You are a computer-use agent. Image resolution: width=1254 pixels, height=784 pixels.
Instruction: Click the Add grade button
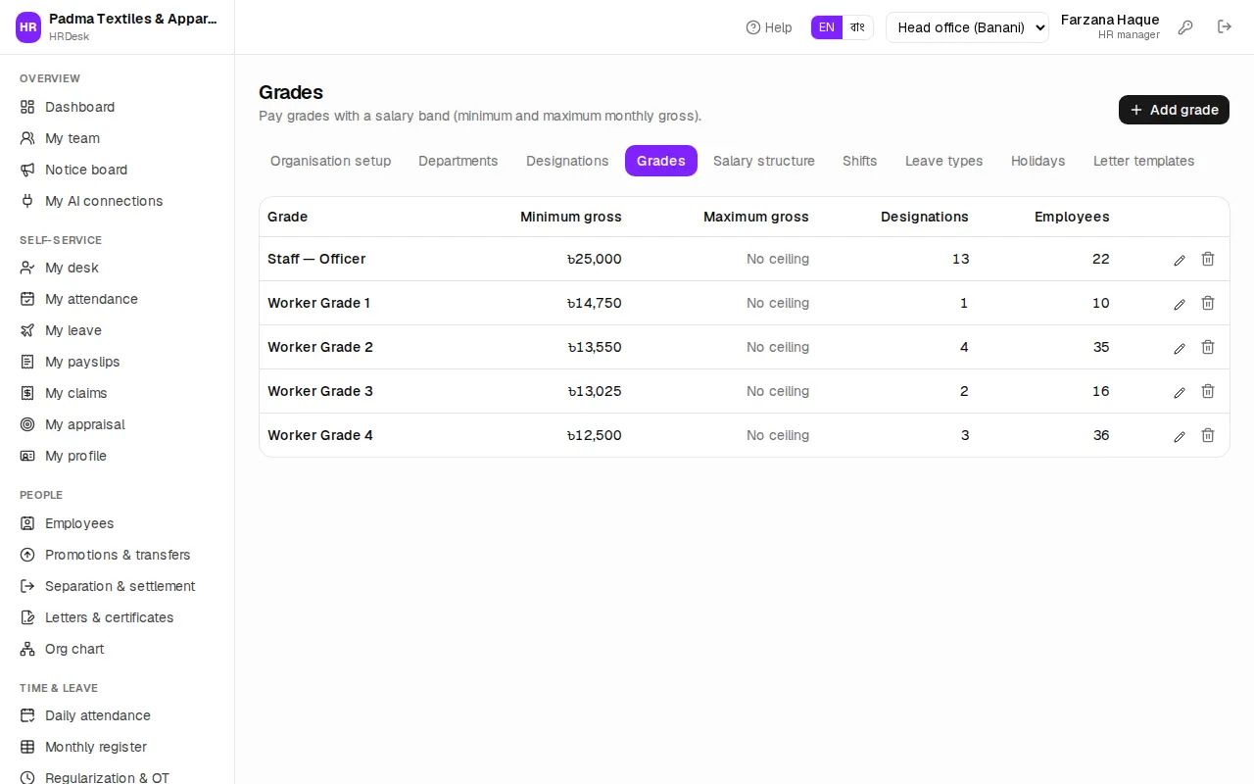pyautogui.click(x=1174, y=110)
